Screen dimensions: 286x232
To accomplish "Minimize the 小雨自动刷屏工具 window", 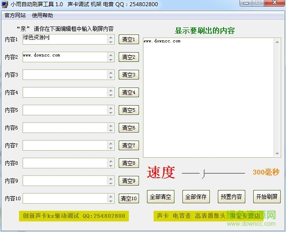I will pos(246,3).
